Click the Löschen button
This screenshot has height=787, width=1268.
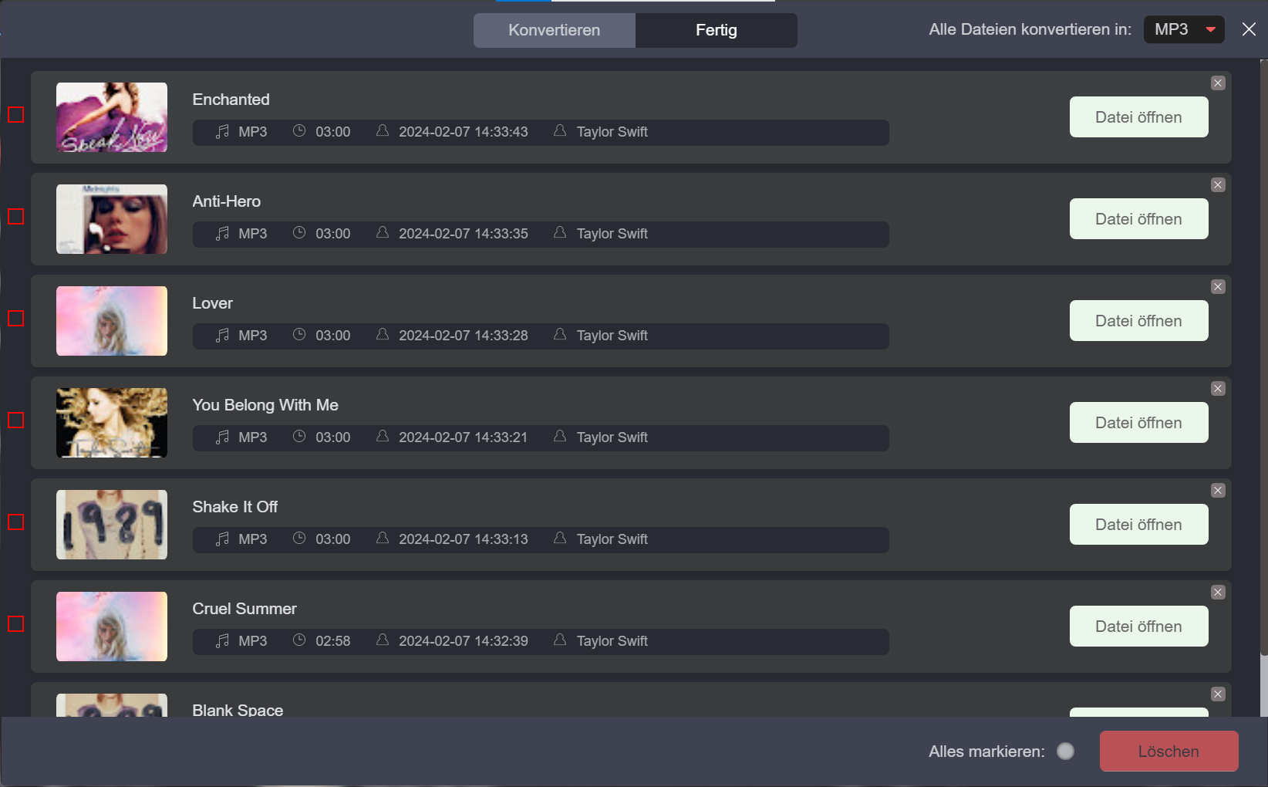1169,751
